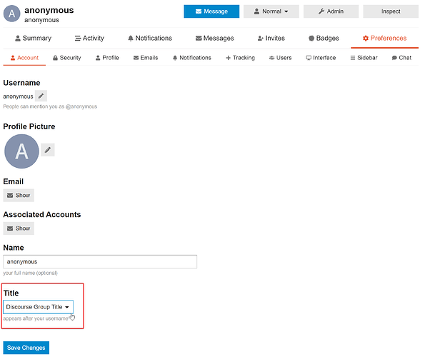Click the certificate icon on Badges tab
430x357 pixels.
[311, 39]
